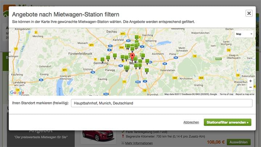Click the Kirchseeon label on the map
Screen dimensions: 261x147
[x=186, y=78]
